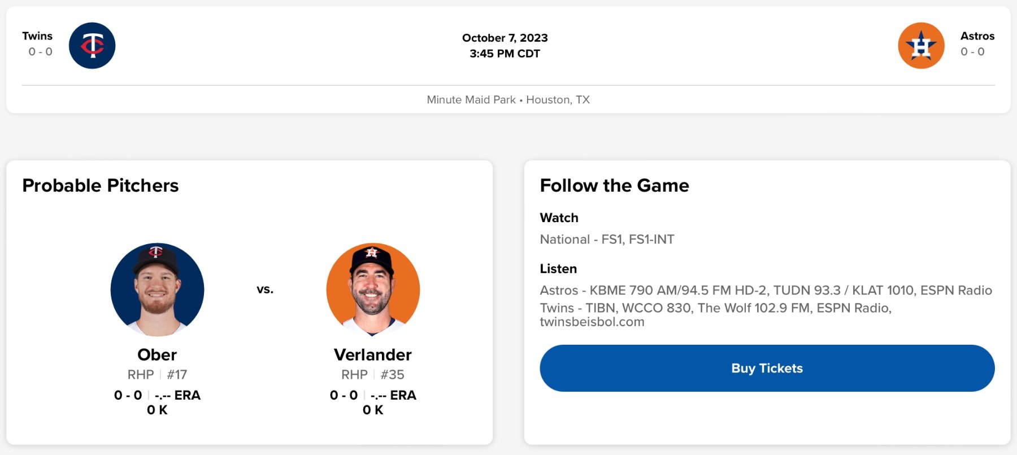Select the Twins team name in header
This screenshot has height=455, width=1017.
37,36
